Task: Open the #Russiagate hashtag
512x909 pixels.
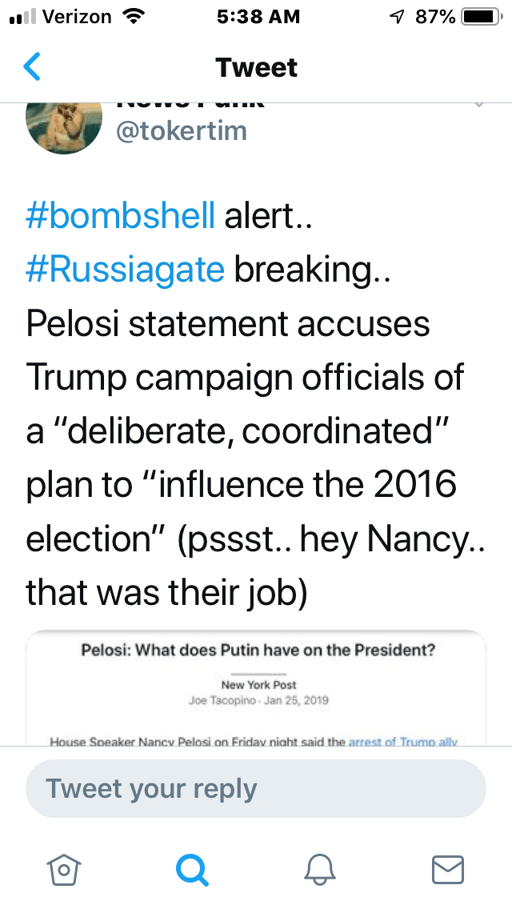Action: click(126, 270)
